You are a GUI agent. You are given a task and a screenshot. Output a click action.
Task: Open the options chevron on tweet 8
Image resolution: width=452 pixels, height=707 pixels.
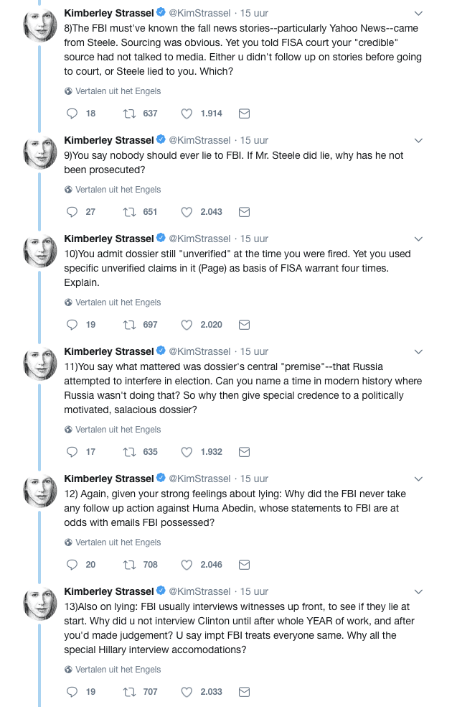coord(419,13)
